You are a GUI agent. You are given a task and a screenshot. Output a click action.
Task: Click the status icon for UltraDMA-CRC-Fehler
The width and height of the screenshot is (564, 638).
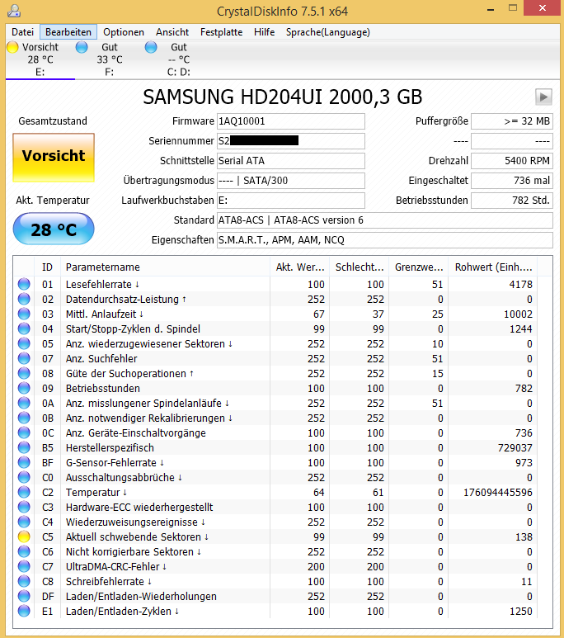pos(24,566)
